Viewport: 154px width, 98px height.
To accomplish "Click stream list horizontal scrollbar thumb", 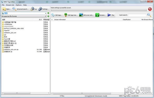I will pyautogui.click(x=82, y=93).
